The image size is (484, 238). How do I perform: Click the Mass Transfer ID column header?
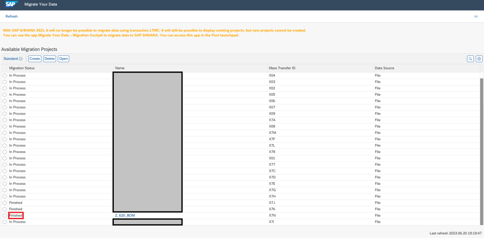(320, 68)
